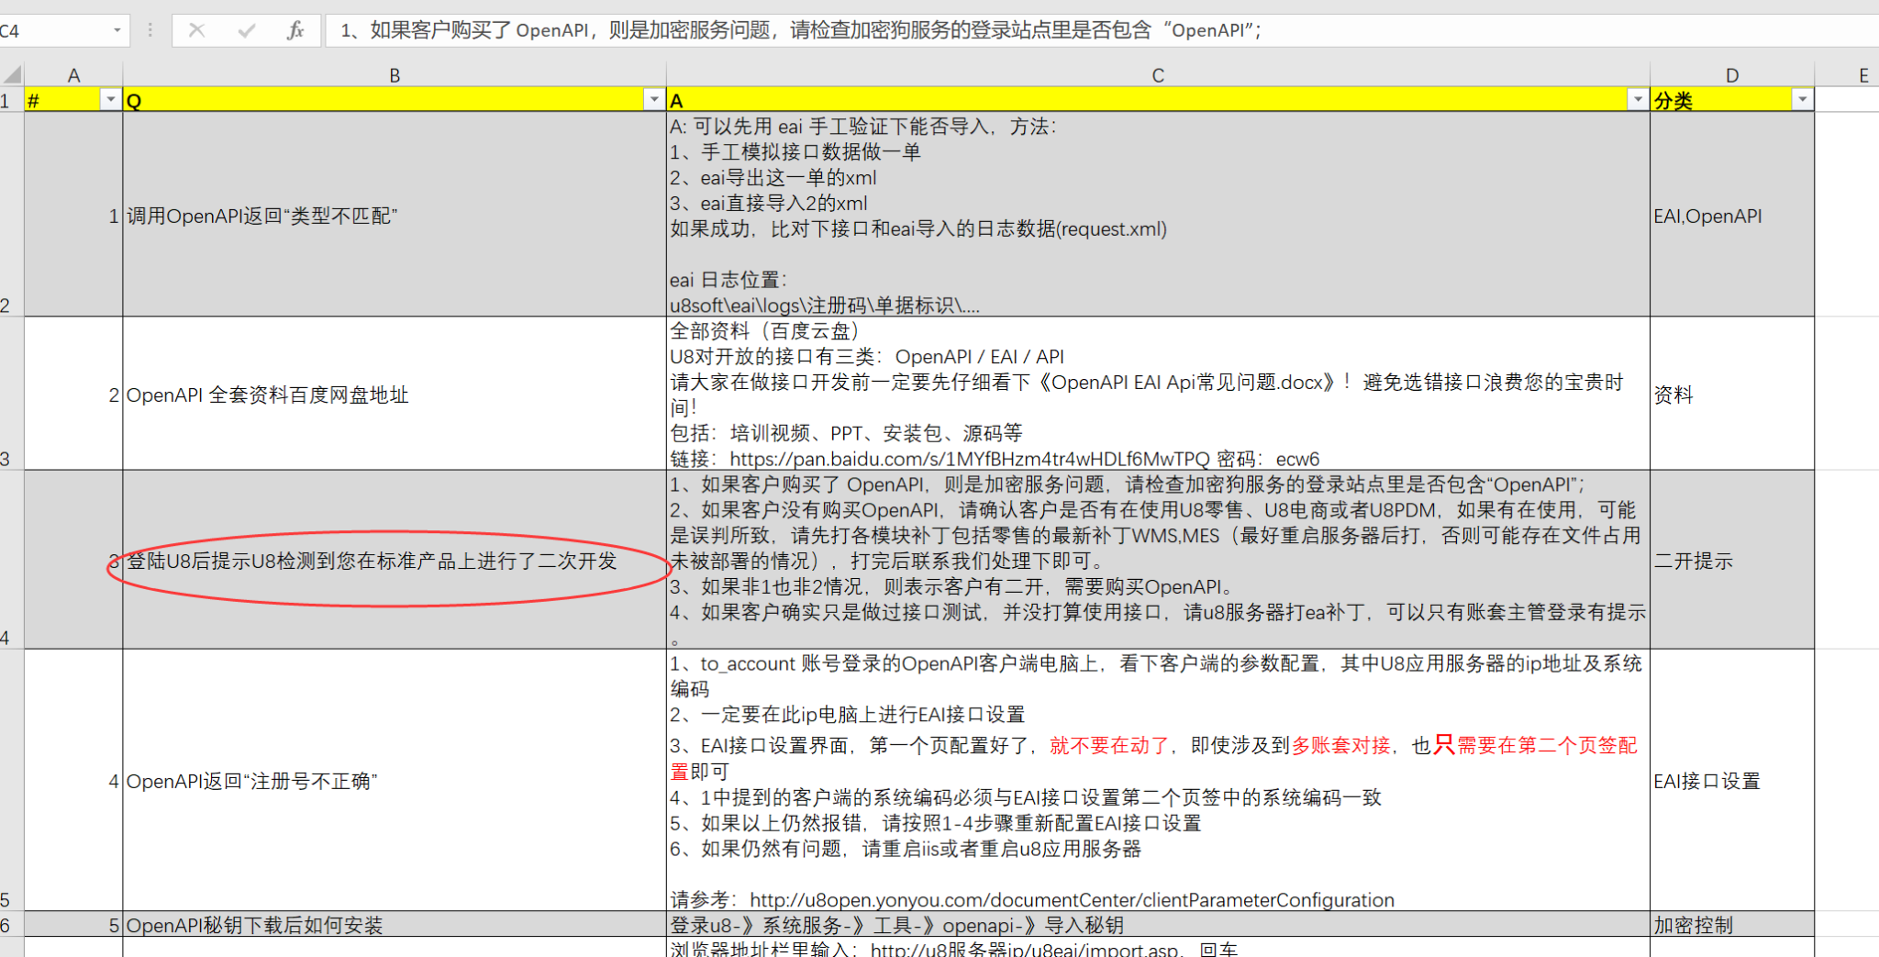Click cell OpenAPI 全套资料百度网盘地址

[395, 395]
